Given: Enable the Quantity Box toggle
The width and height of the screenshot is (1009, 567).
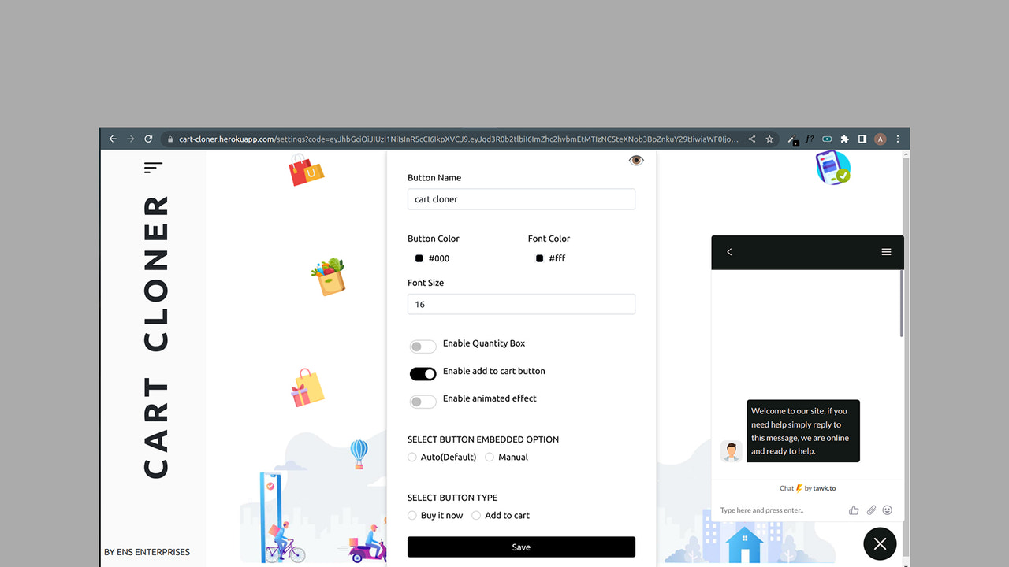Looking at the screenshot, I should pyautogui.click(x=423, y=346).
